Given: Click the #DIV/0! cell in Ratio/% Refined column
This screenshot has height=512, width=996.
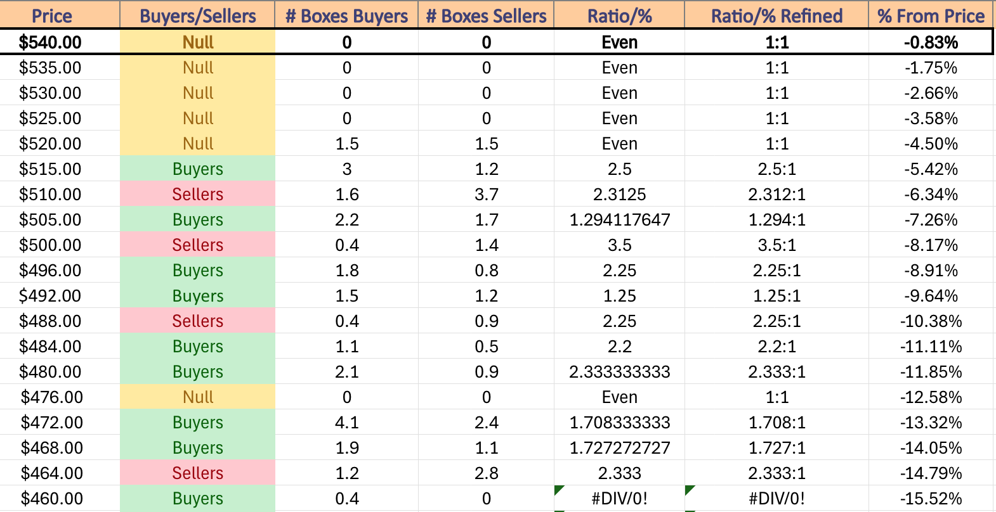Looking at the screenshot, I should (776, 498).
